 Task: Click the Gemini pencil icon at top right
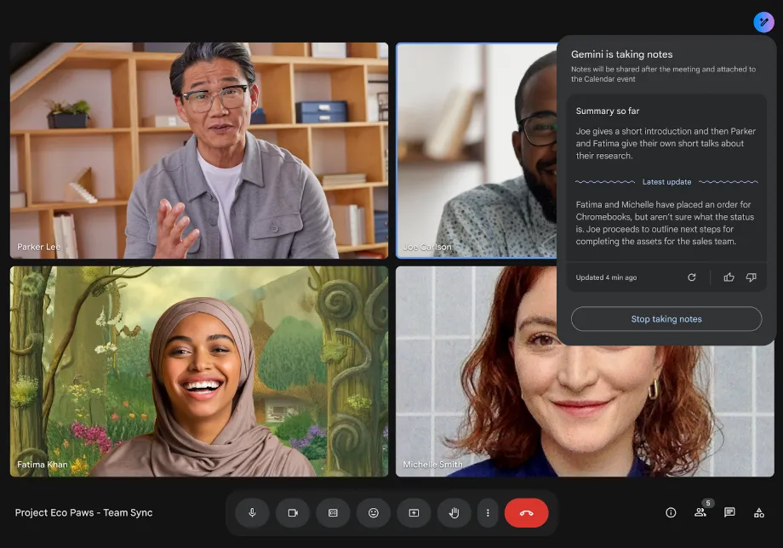(x=763, y=22)
